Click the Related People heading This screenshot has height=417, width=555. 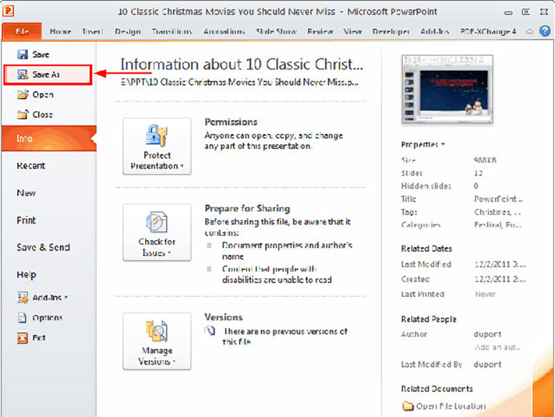(429, 319)
